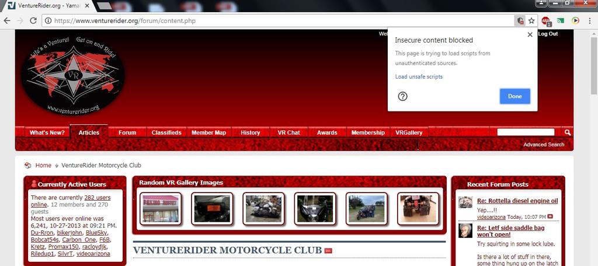
Task: Open user Du-Rron's profile
Action: [42, 233]
